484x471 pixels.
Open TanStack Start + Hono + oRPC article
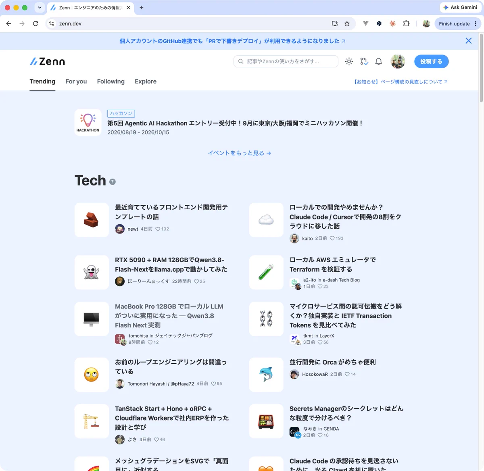172,418
